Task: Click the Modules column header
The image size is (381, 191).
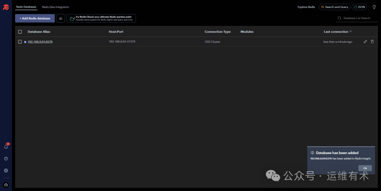Action: 247,32
